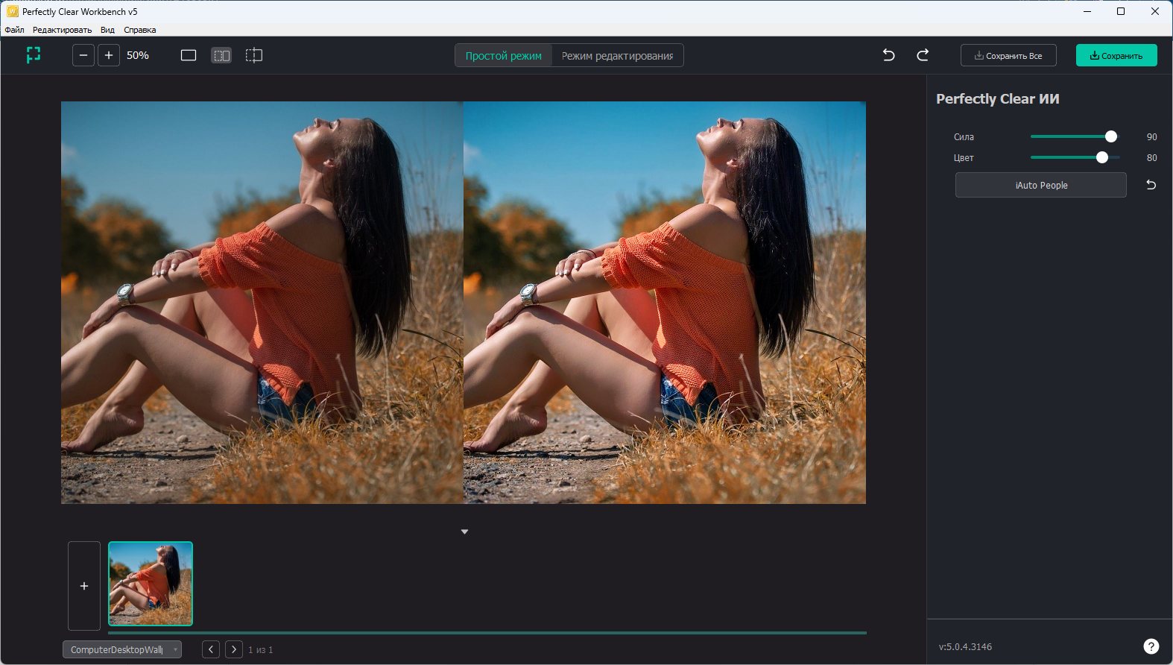Switch to the Режим редактирования tab
This screenshot has width=1173, height=665.
point(617,56)
